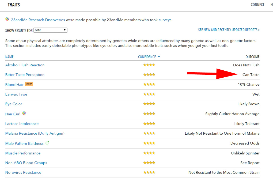Click the star rating for Muscle Performance
This screenshot has height=178, width=273.
149,153
